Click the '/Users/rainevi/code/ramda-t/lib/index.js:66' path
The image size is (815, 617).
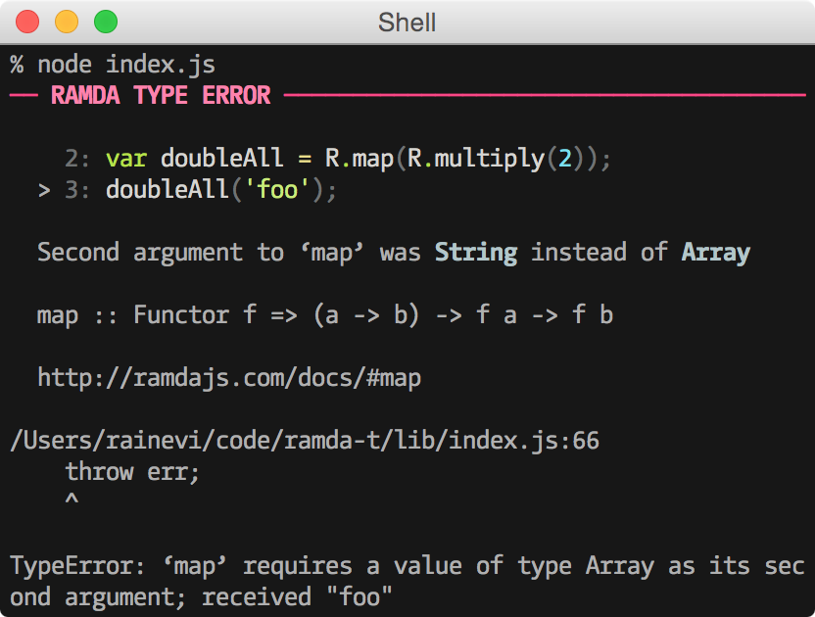tap(305, 441)
